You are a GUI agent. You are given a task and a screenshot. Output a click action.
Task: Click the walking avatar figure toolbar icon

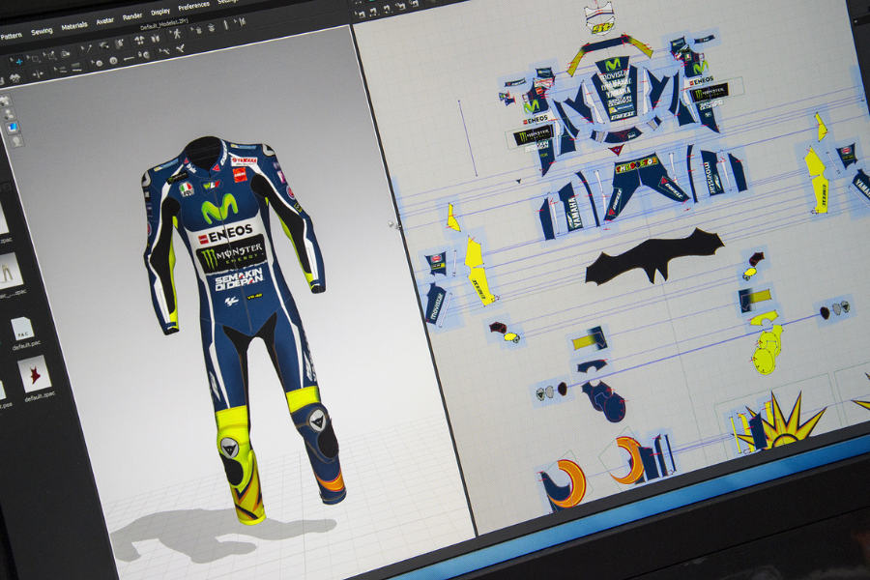tap(178, 33)
